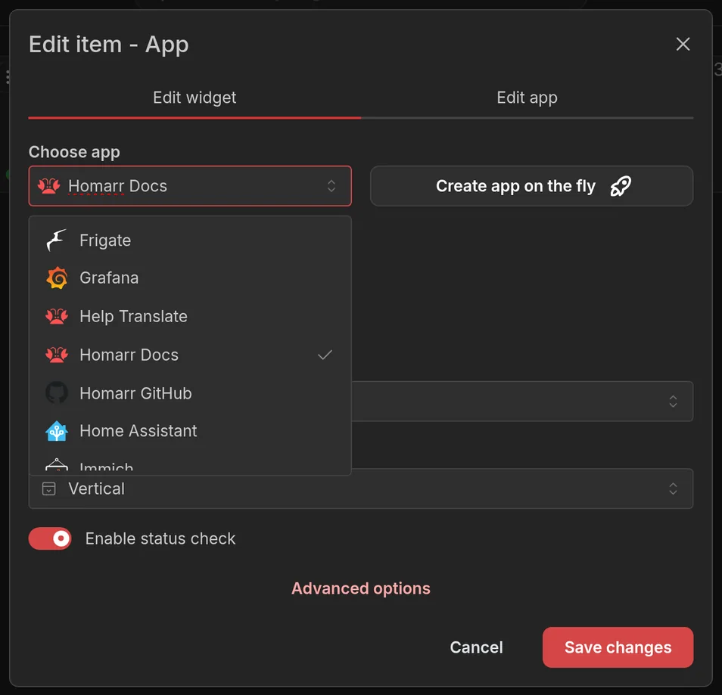Close the Edit item dialog
Screen dimensions: 722x695
point(683,44)
